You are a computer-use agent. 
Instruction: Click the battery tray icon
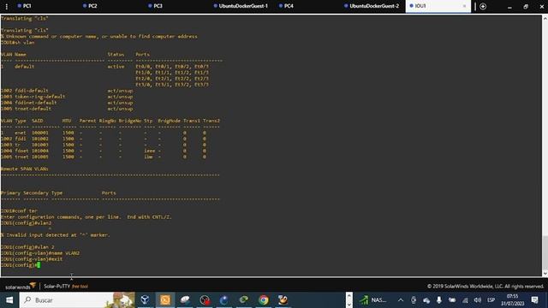452,300
